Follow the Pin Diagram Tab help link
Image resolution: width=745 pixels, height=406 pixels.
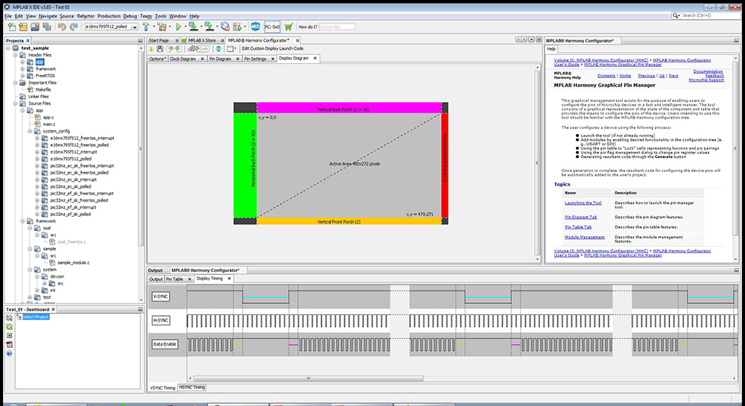pos(580,217)
